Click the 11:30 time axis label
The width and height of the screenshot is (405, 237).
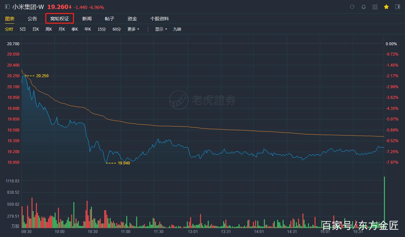159,232
